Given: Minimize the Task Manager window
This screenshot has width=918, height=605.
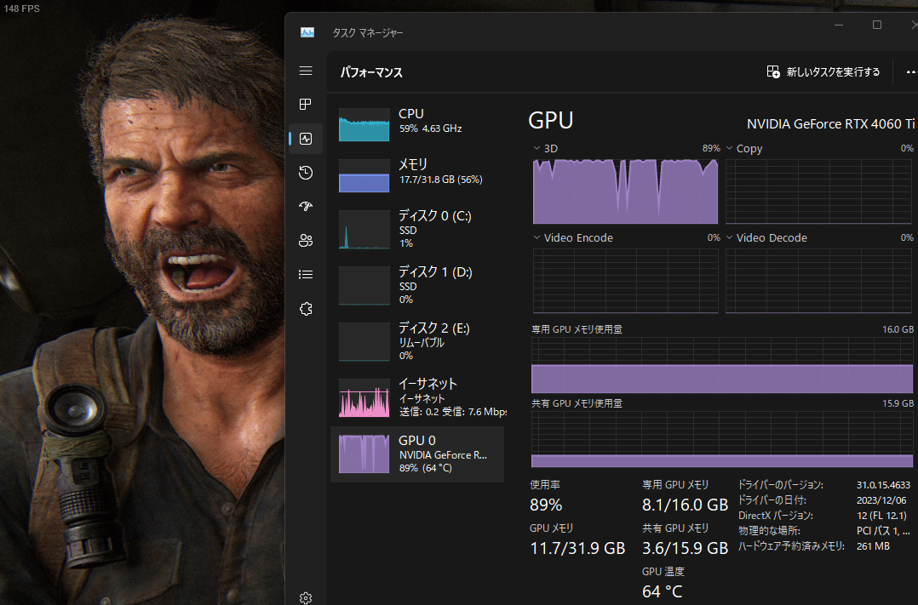Looking at the screenshot, I should pos(839,25).
